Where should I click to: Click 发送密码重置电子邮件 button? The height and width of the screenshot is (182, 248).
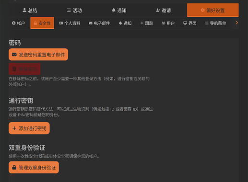click(x=38, y=55)
